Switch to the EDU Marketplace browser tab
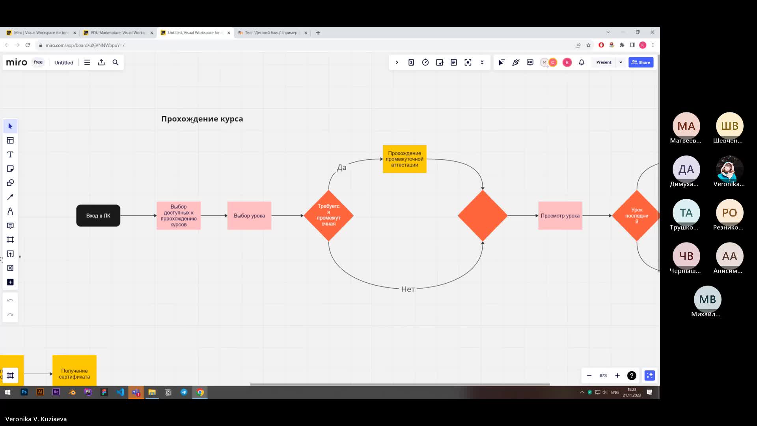Screen dimensions: 757x426 click(x=118, y=33)
